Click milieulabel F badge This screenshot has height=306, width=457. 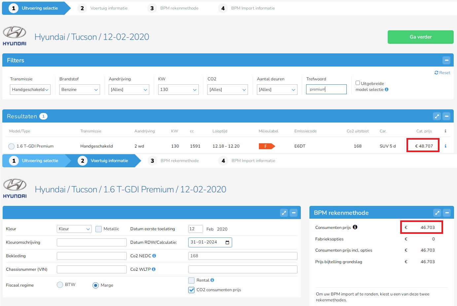pyautogui.click(x=267, y=146)
